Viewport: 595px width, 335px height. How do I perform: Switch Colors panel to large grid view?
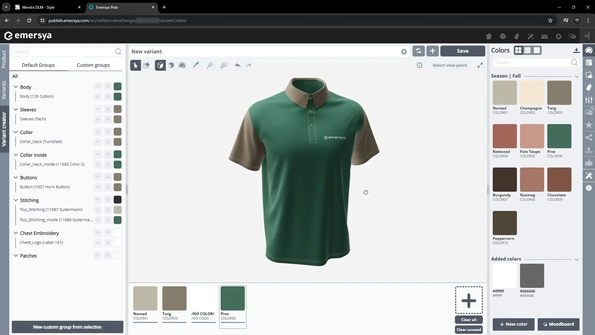(518, 50)
